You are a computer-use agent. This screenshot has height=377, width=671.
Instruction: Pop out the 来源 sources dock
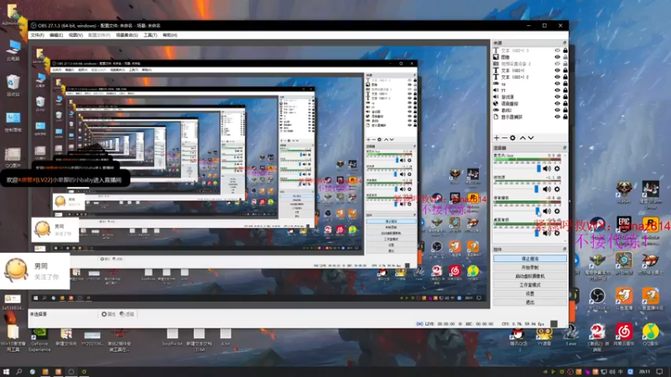(x=564, y=44)
